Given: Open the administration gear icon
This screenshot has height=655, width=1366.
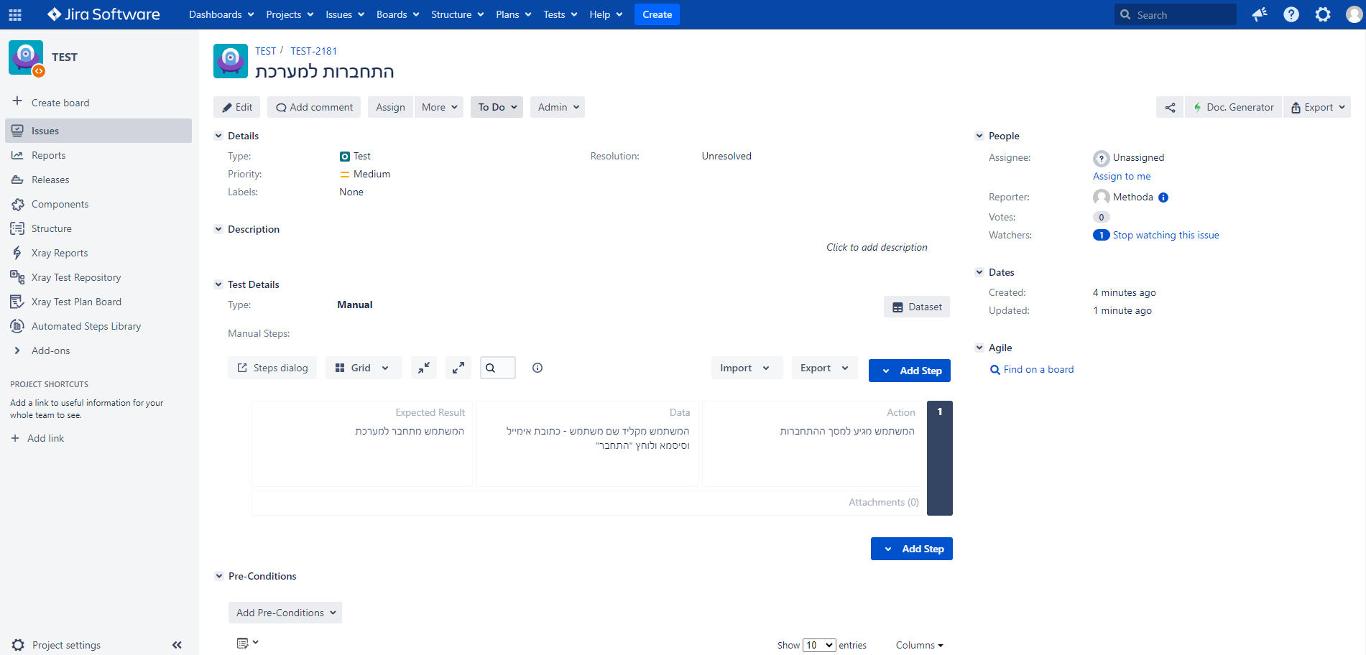Looking at the screenshot, I should click(x=1323, y=14).
